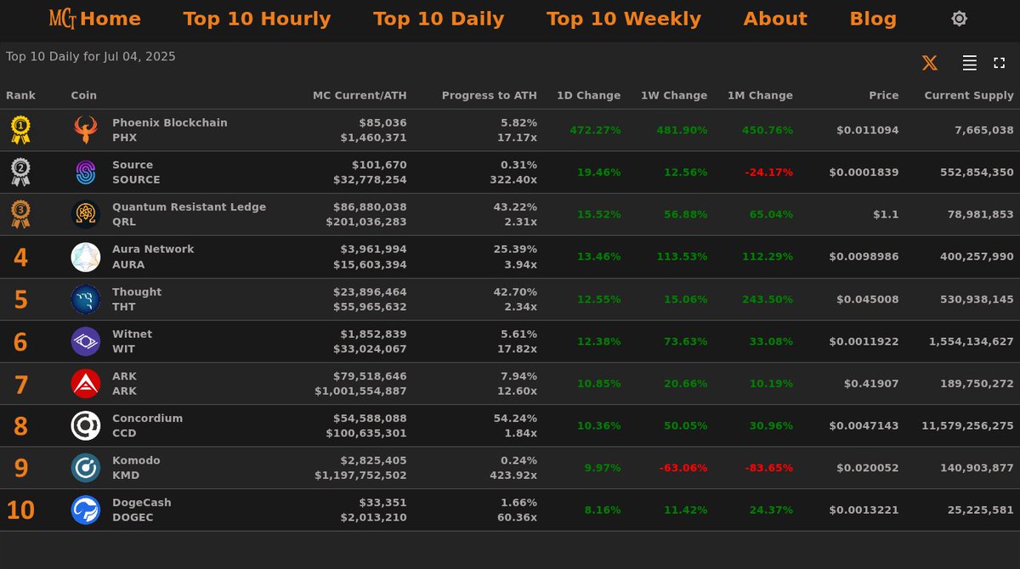This screenshot has width=1020, height=569.
Task: Click the gold first-place medal icon
Action: coord(20,130)
